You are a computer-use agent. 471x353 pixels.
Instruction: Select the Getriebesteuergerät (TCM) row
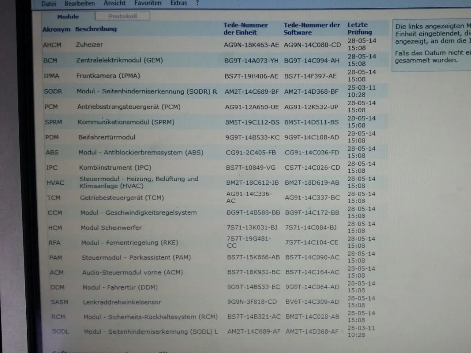click(x=122, y=198)
